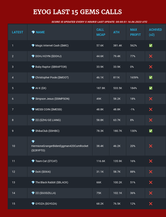Click the diamond icon beside Team Cat
The image size is (166, 217).
click(33, 161)
